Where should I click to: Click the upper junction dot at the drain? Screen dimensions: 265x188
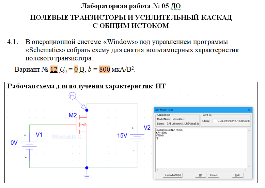pos(87,110)
